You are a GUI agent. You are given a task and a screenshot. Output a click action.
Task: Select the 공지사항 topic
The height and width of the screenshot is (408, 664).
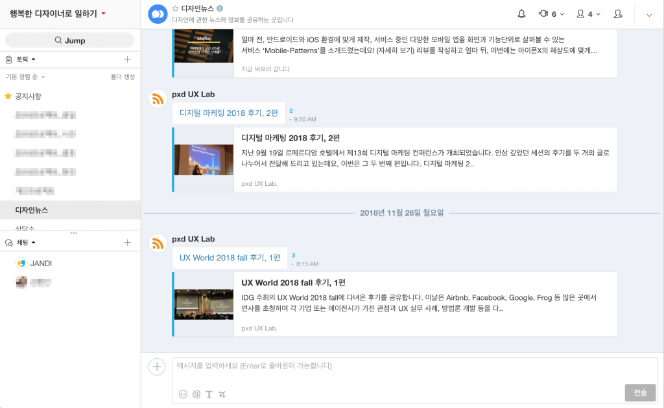point(28,96)
